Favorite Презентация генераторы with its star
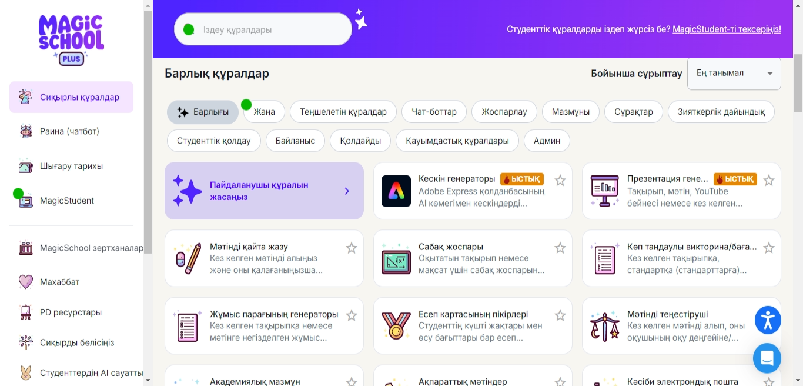Image resolution: width=803 pixels, height=386 pixels. click(x=769, y=181)
